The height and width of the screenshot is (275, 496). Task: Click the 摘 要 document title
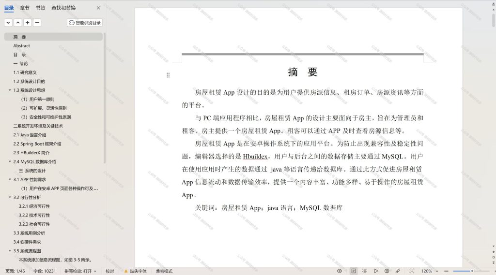click(302, 72)
